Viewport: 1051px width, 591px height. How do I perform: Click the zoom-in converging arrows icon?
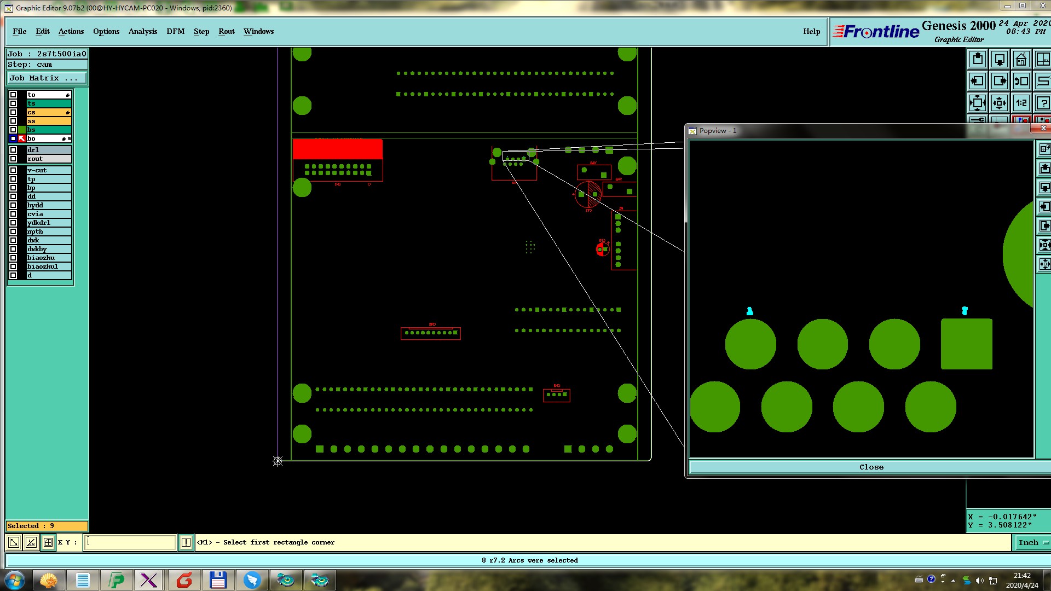click(x=978, y=103)
